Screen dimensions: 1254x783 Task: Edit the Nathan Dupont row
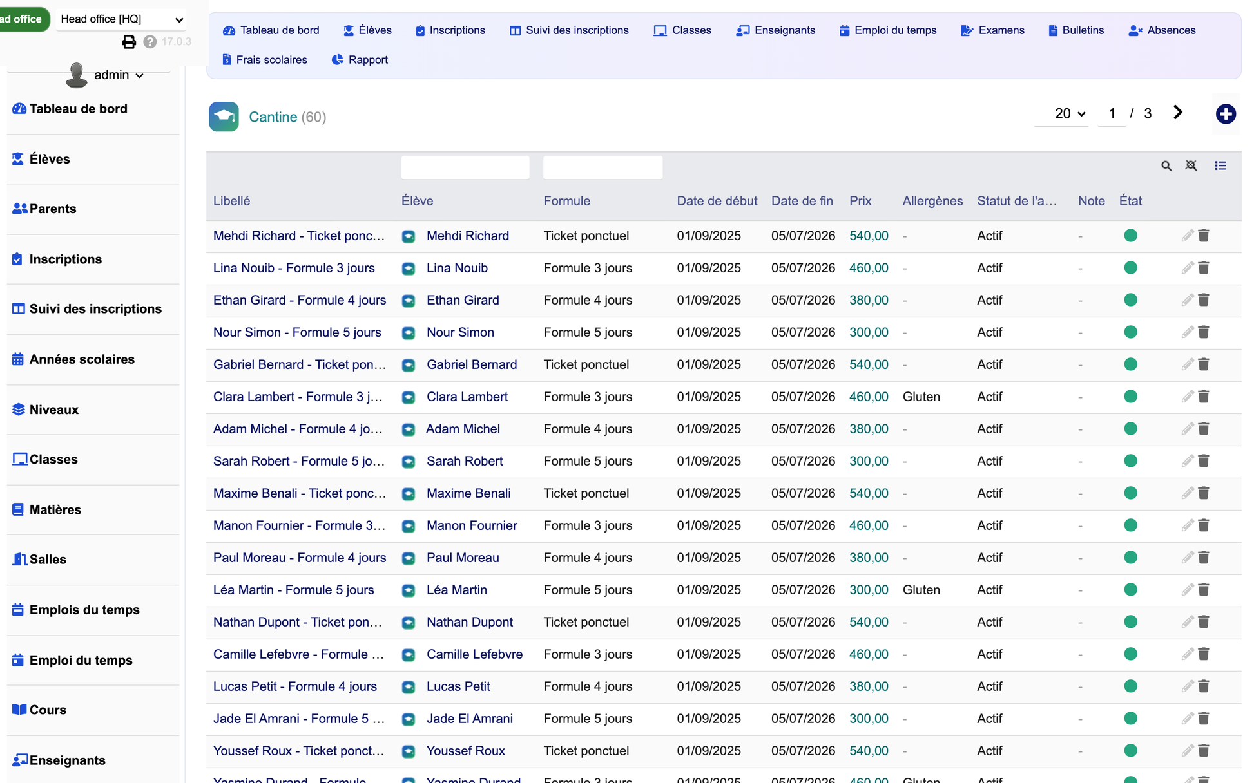point(1188,622)
